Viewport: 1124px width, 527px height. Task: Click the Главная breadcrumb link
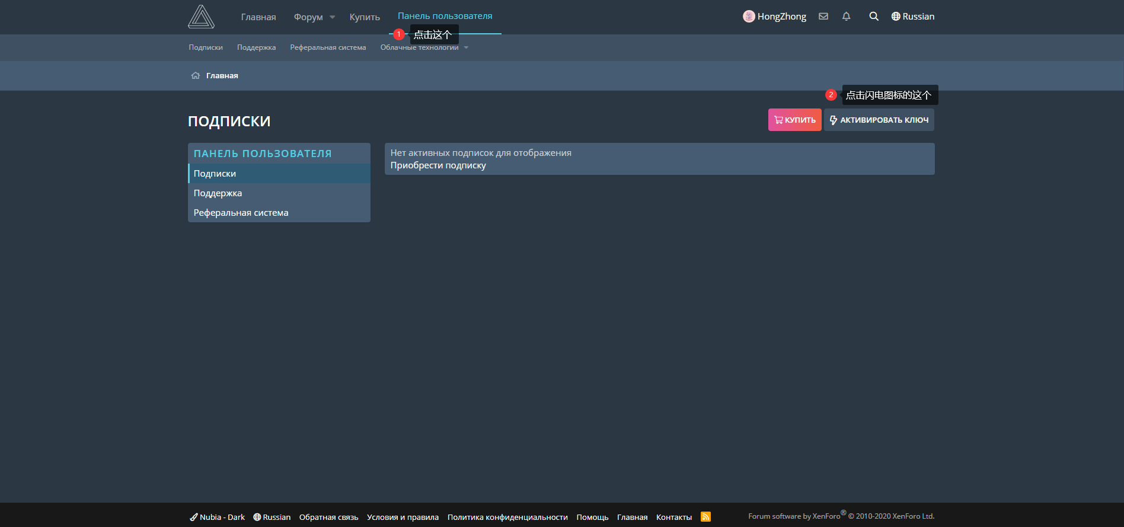point(222,76)
